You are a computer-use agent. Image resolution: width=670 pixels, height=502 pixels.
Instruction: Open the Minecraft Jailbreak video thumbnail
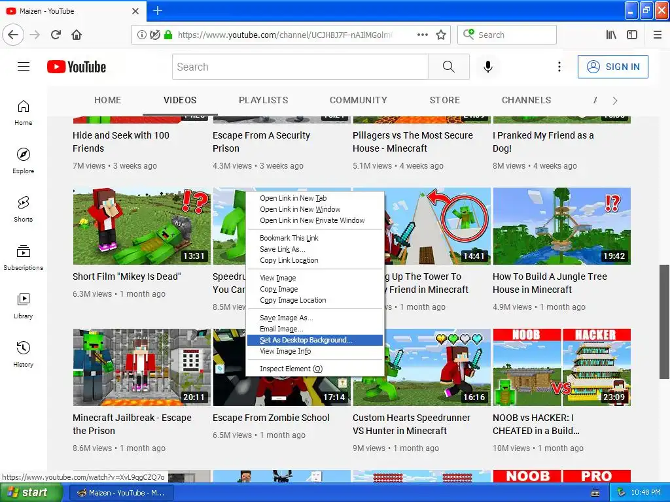click(x=142, y=367)
